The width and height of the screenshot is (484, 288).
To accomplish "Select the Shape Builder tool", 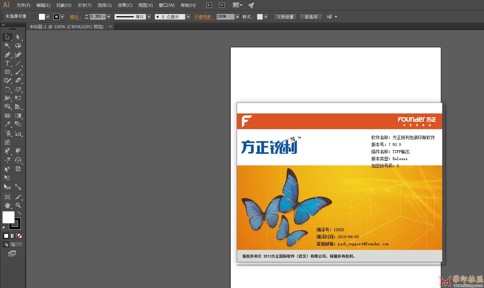I will tap(7, 106).
